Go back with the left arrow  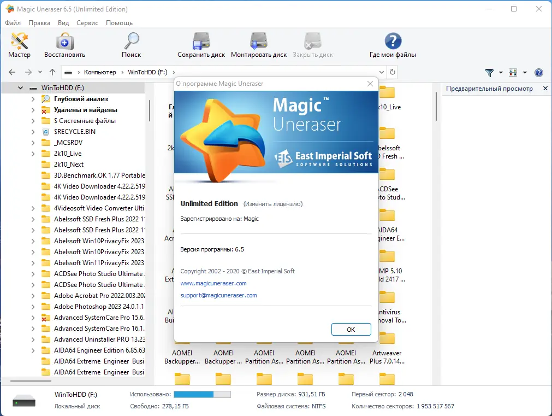tap(12, 72)
